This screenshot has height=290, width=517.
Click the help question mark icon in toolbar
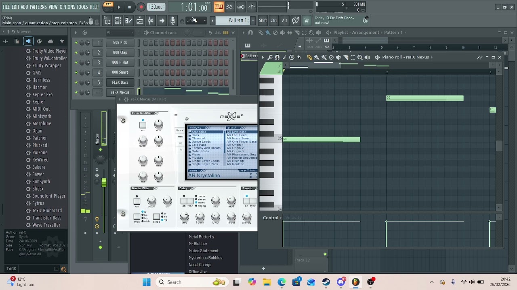click(296, 21)
